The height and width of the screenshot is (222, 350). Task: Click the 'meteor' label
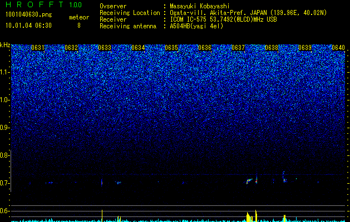coord(79,17)
